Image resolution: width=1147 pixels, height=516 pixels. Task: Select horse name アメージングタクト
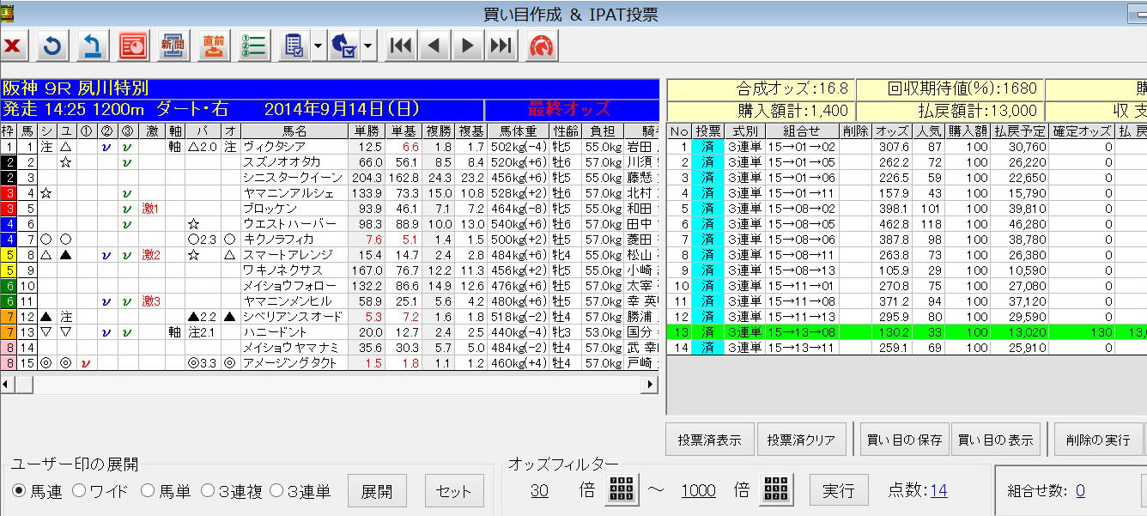[x=288, y=363]
